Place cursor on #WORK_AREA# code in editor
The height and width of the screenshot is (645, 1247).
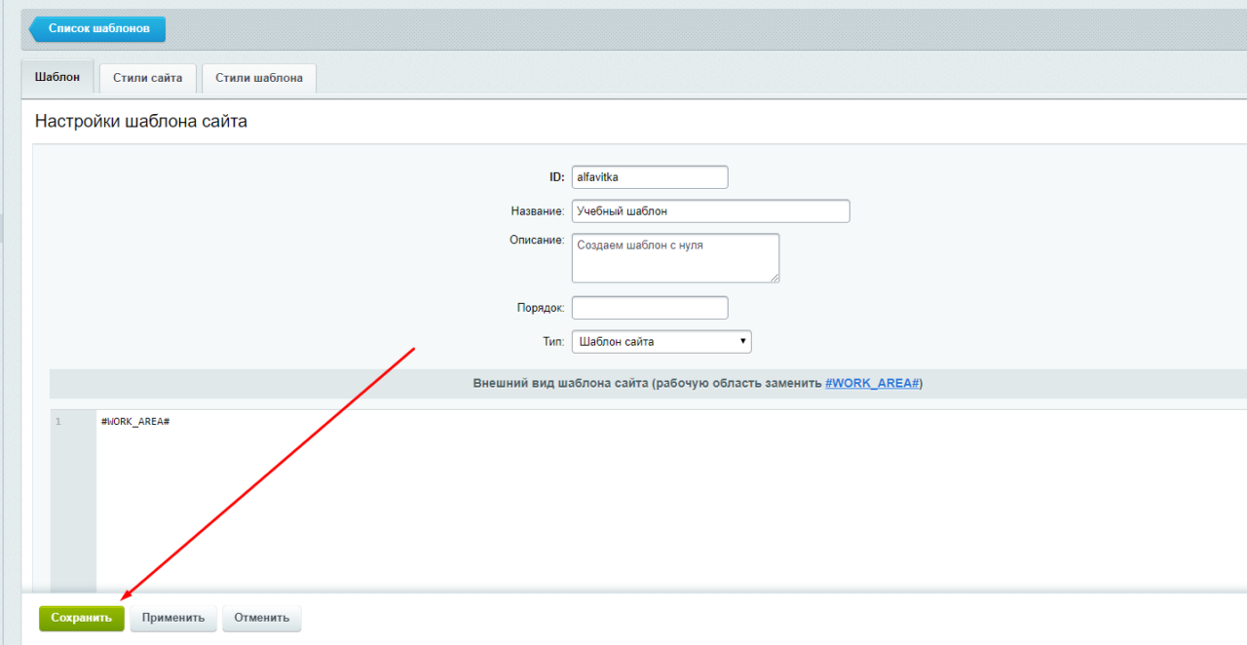click(x=135, y=421)
